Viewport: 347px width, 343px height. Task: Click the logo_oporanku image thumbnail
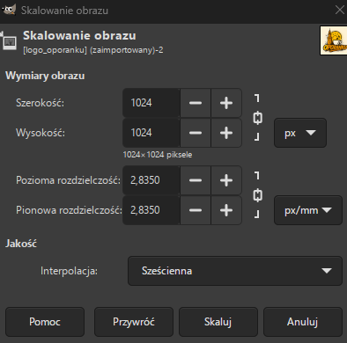pyautogui.click(x=333, y=40)
